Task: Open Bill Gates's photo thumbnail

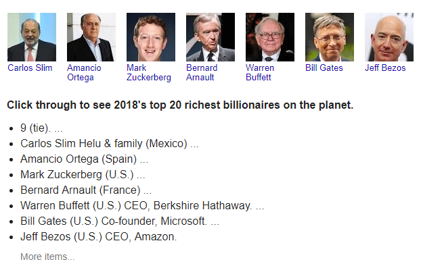Action: tap(330, 37)
